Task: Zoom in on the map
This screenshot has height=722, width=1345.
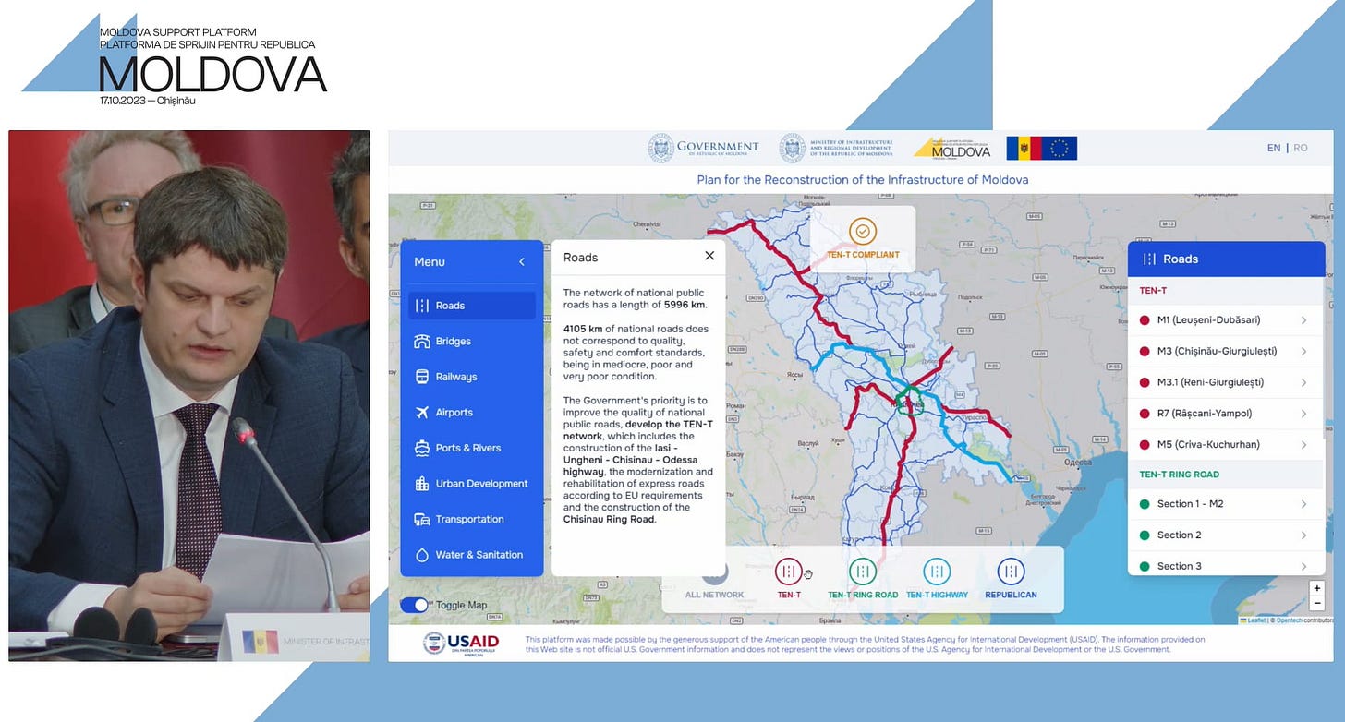Action: click(x=1317, y=589)
